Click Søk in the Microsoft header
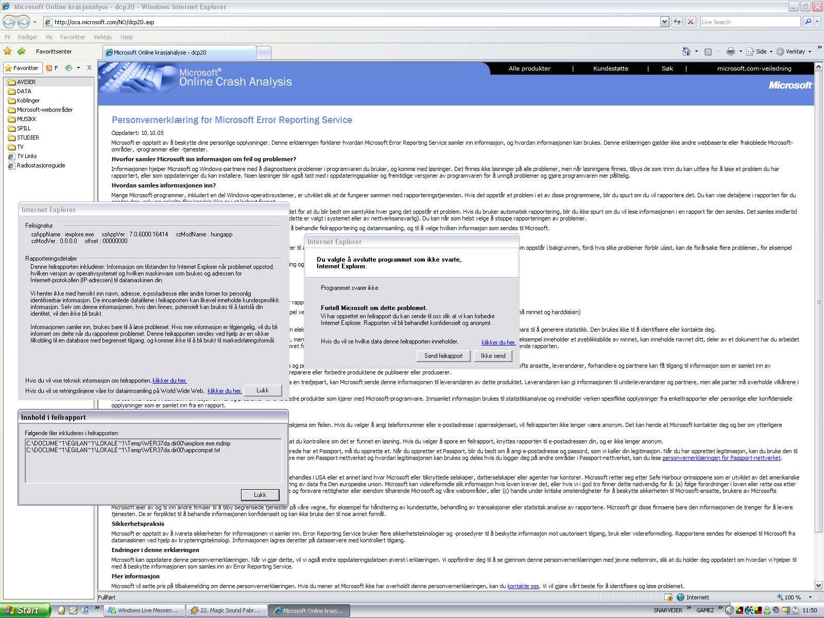 [x=667, y=68]
